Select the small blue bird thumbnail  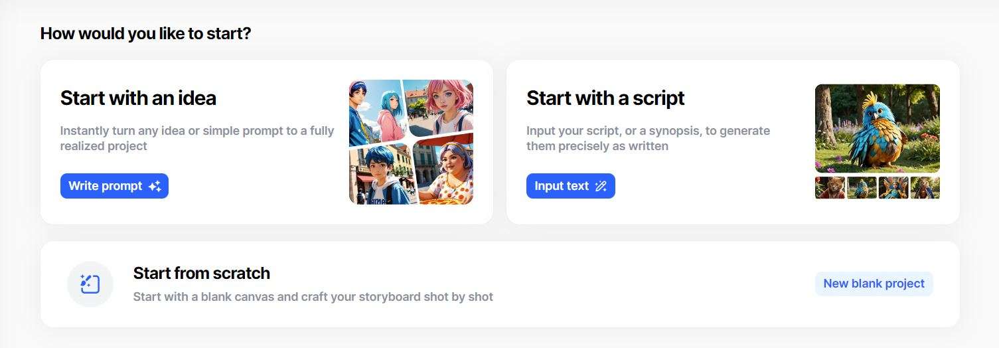(862, 188)
